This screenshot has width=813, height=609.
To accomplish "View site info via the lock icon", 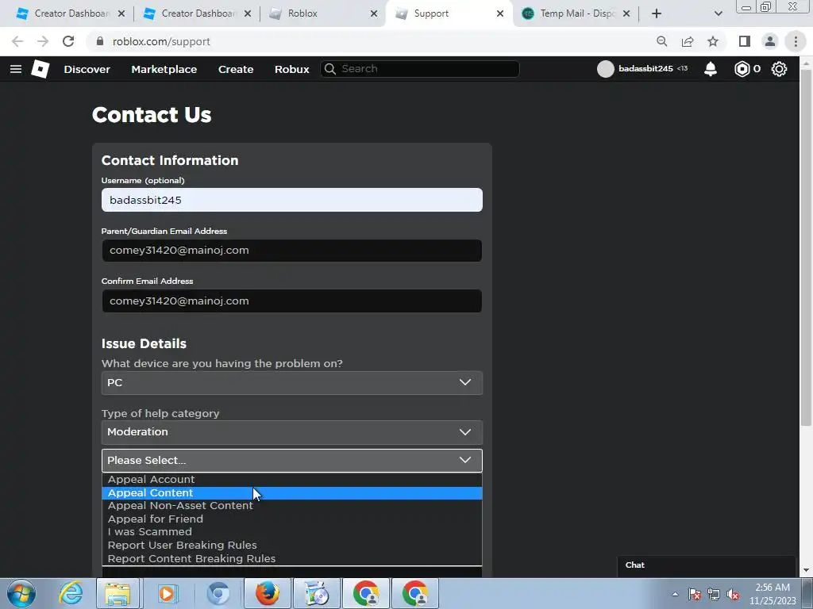I will pyautogui.click(x=100, y=41).
